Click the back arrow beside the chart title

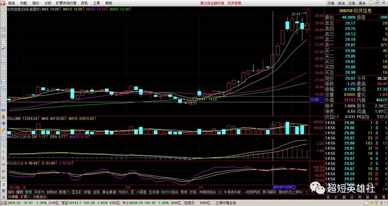tap(3, 9)
